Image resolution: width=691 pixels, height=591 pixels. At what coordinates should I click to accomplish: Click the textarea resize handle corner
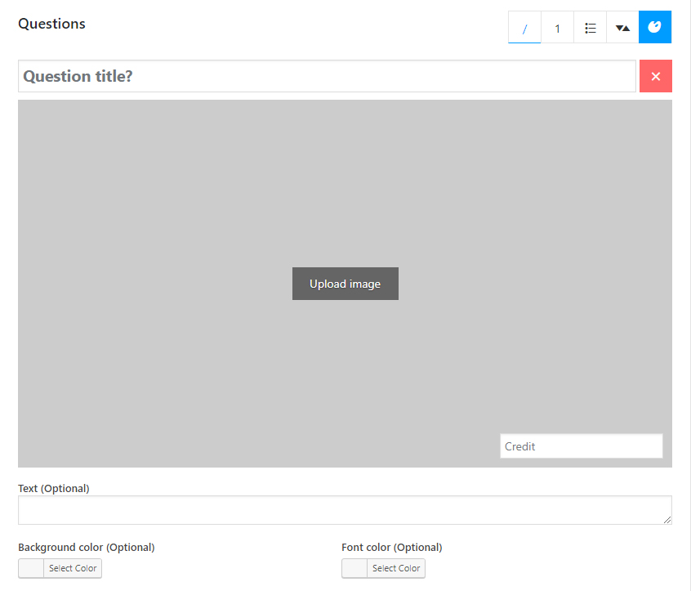(x=667, y=520)
